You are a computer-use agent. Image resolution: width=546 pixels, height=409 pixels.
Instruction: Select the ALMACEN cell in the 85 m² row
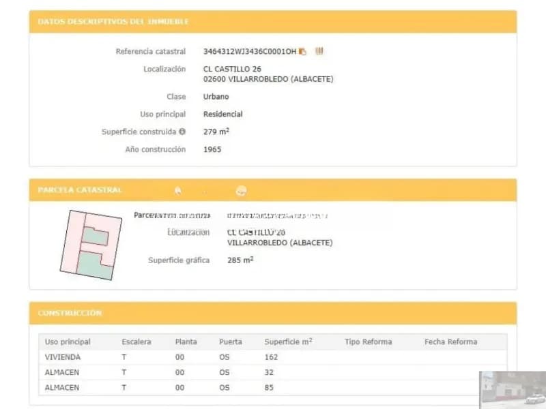[x=62, y=387]
